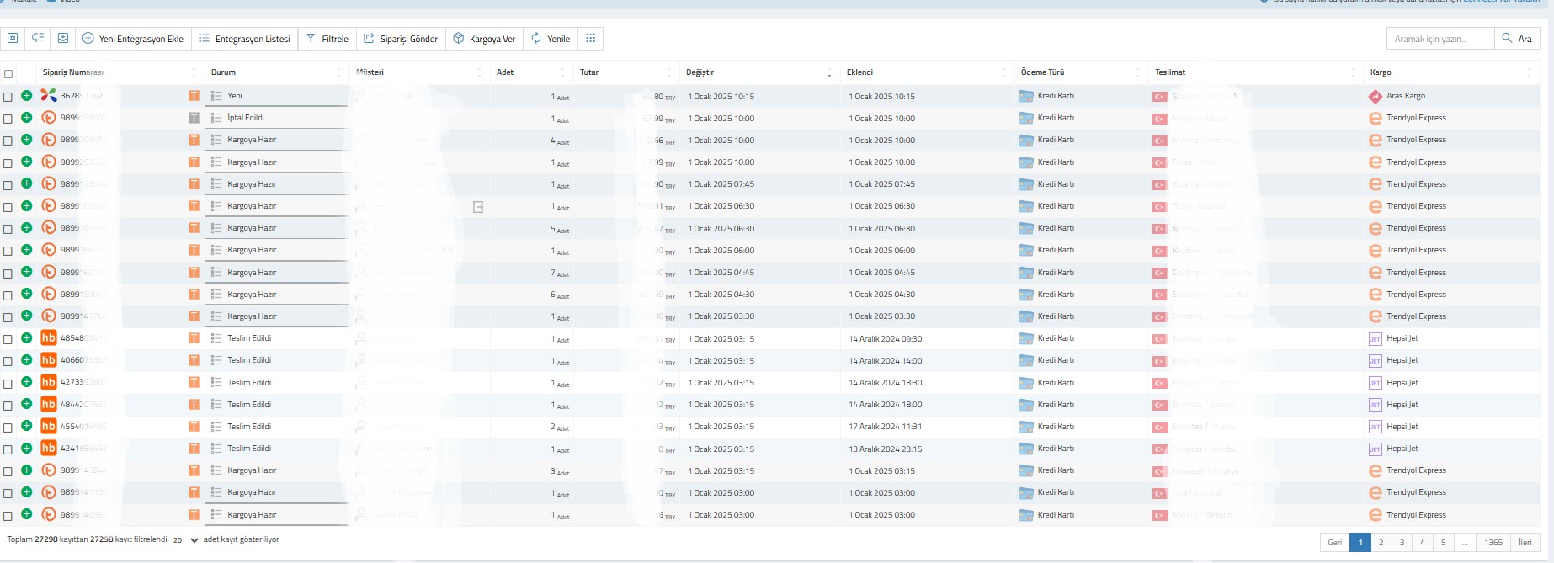Open Entegrasyon Listesi
The height and width of the screenshot is (563, 1554).
(244, 39)
